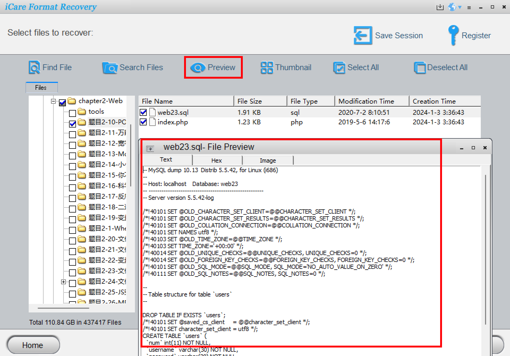The height and width of the screenshot is (356, 510).
Task: Select the Search Files tool
Action: pos(133,67)
